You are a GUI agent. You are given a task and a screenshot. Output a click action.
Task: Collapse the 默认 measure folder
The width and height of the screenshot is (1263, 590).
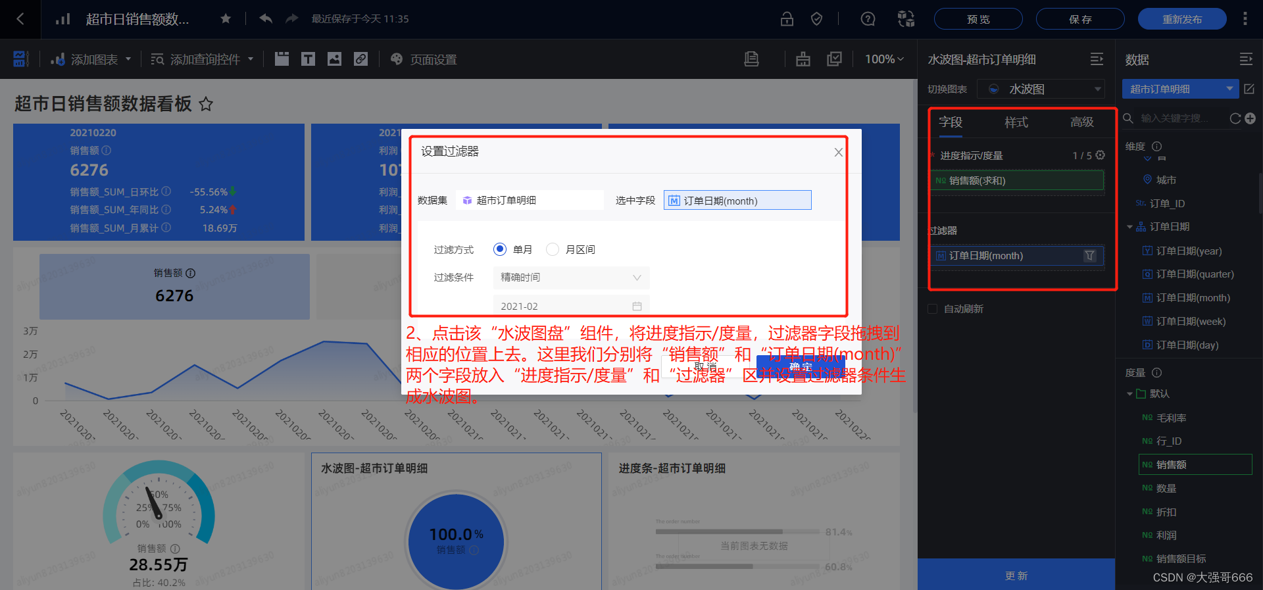[x=1129, y=394]
